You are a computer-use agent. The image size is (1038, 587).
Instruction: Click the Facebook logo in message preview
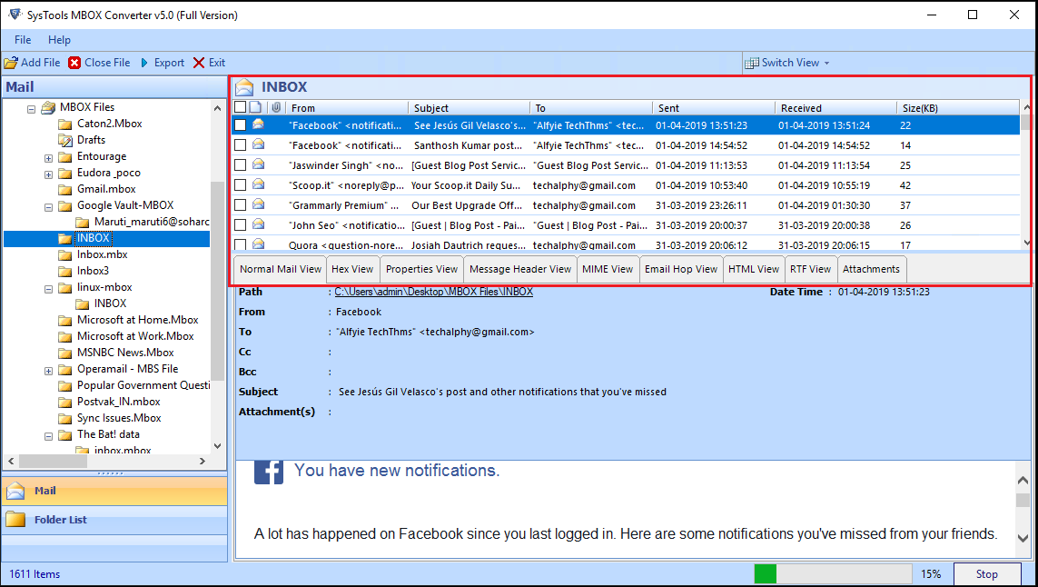tap(269, 472)
